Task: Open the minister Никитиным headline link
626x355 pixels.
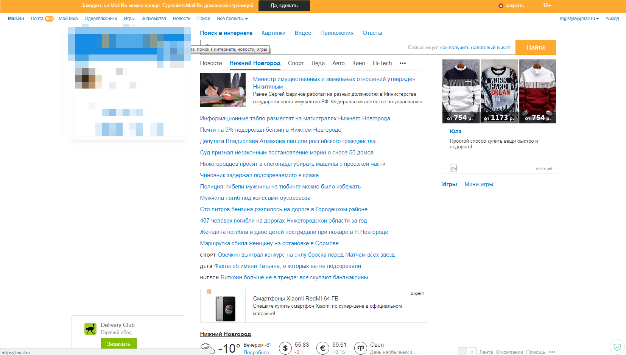Action: (x=334, y=83)
